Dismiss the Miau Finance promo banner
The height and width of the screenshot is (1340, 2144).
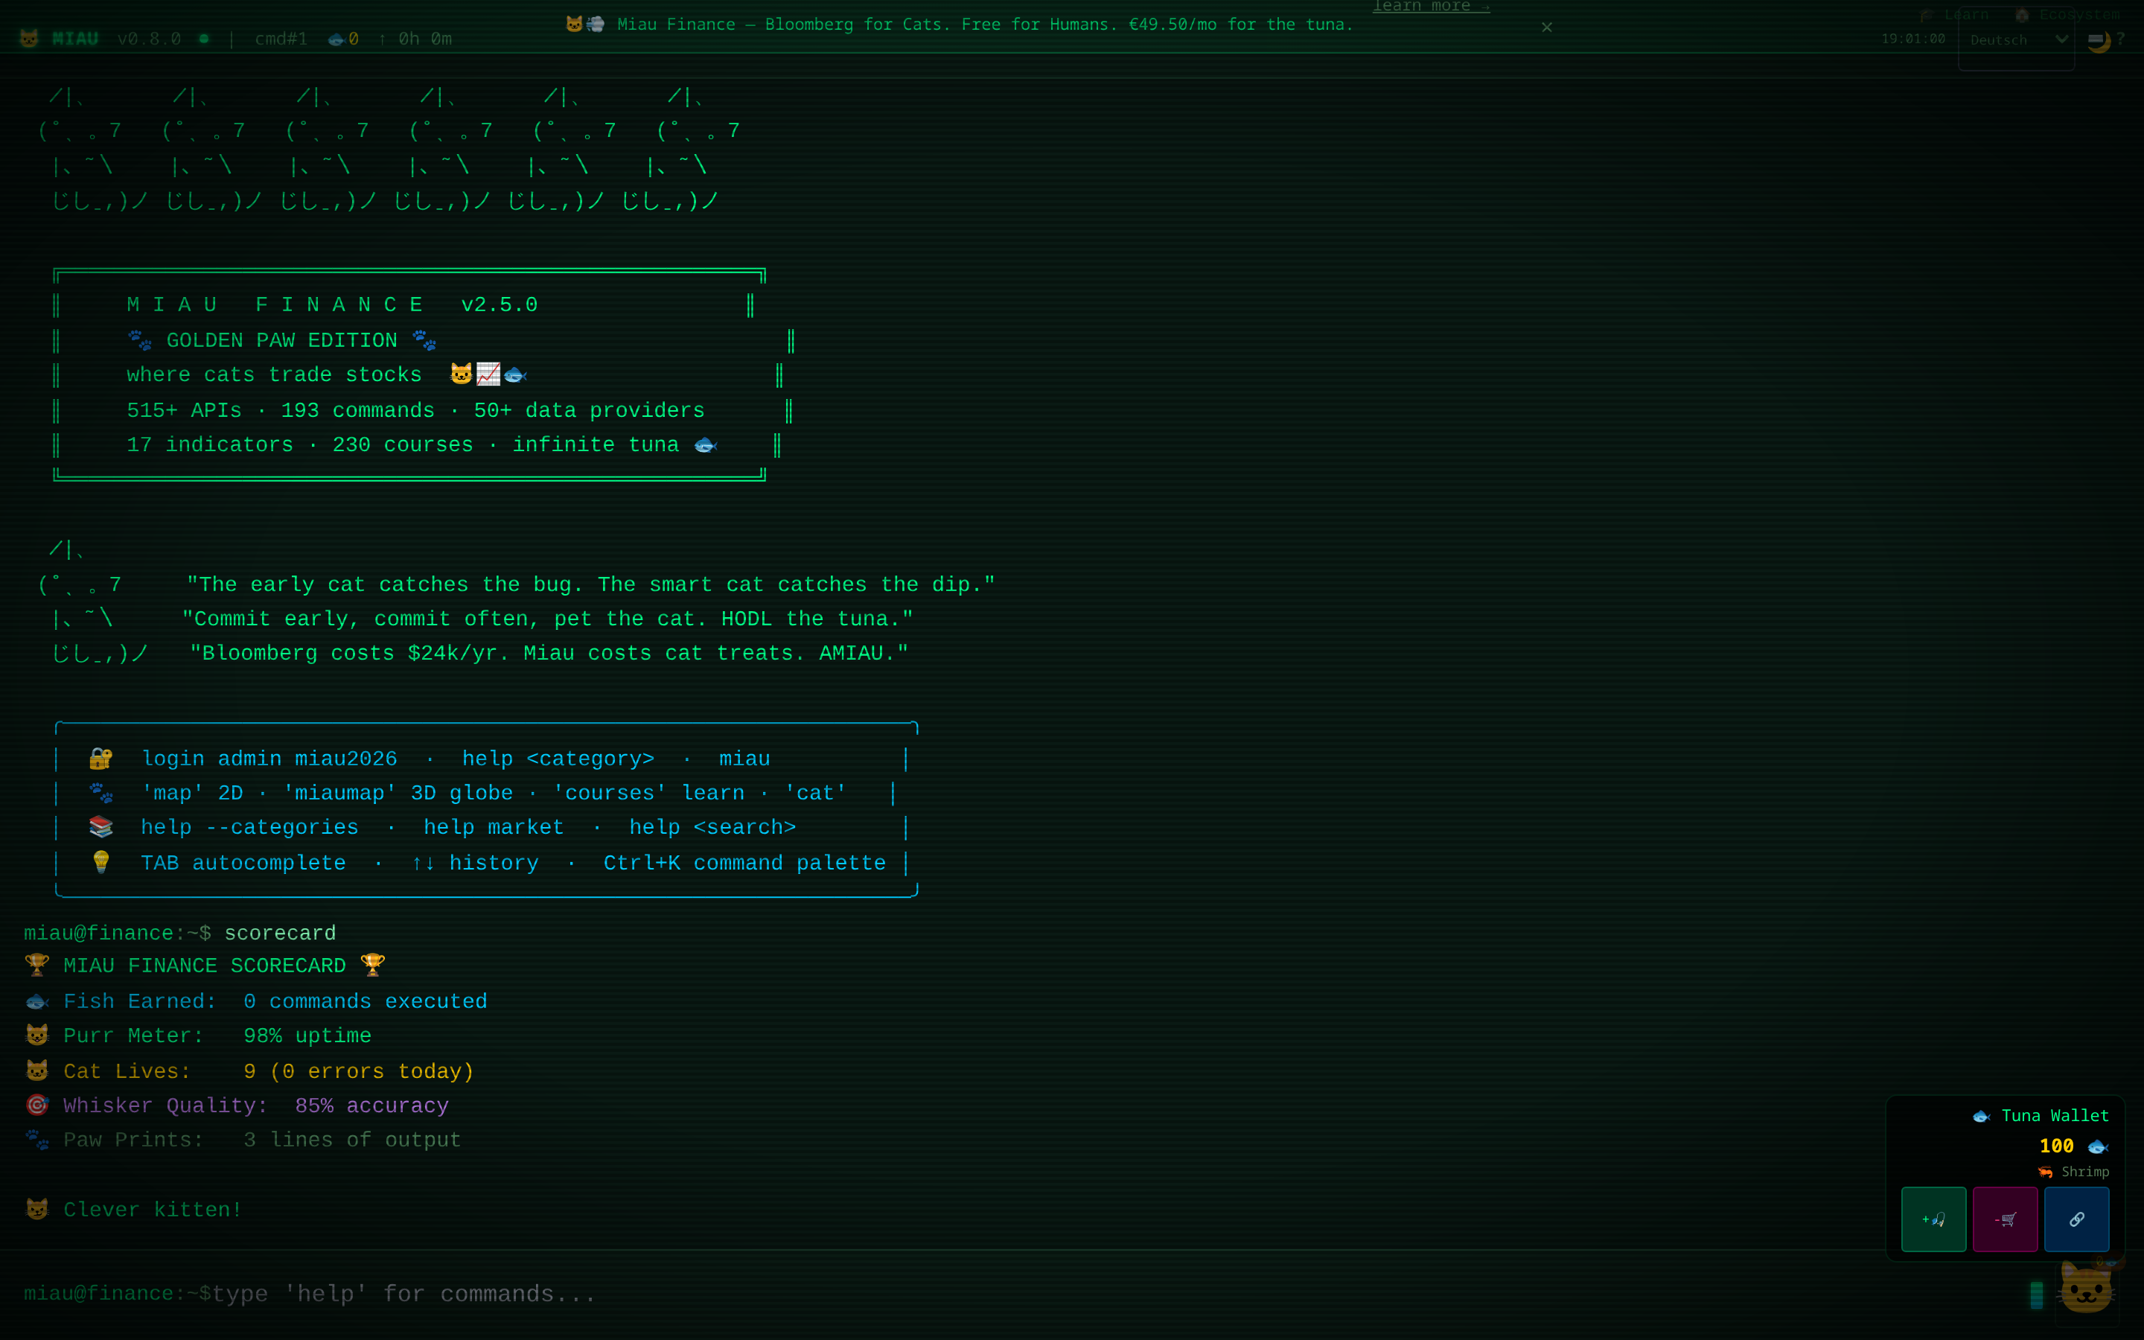tap(1547, 28)
